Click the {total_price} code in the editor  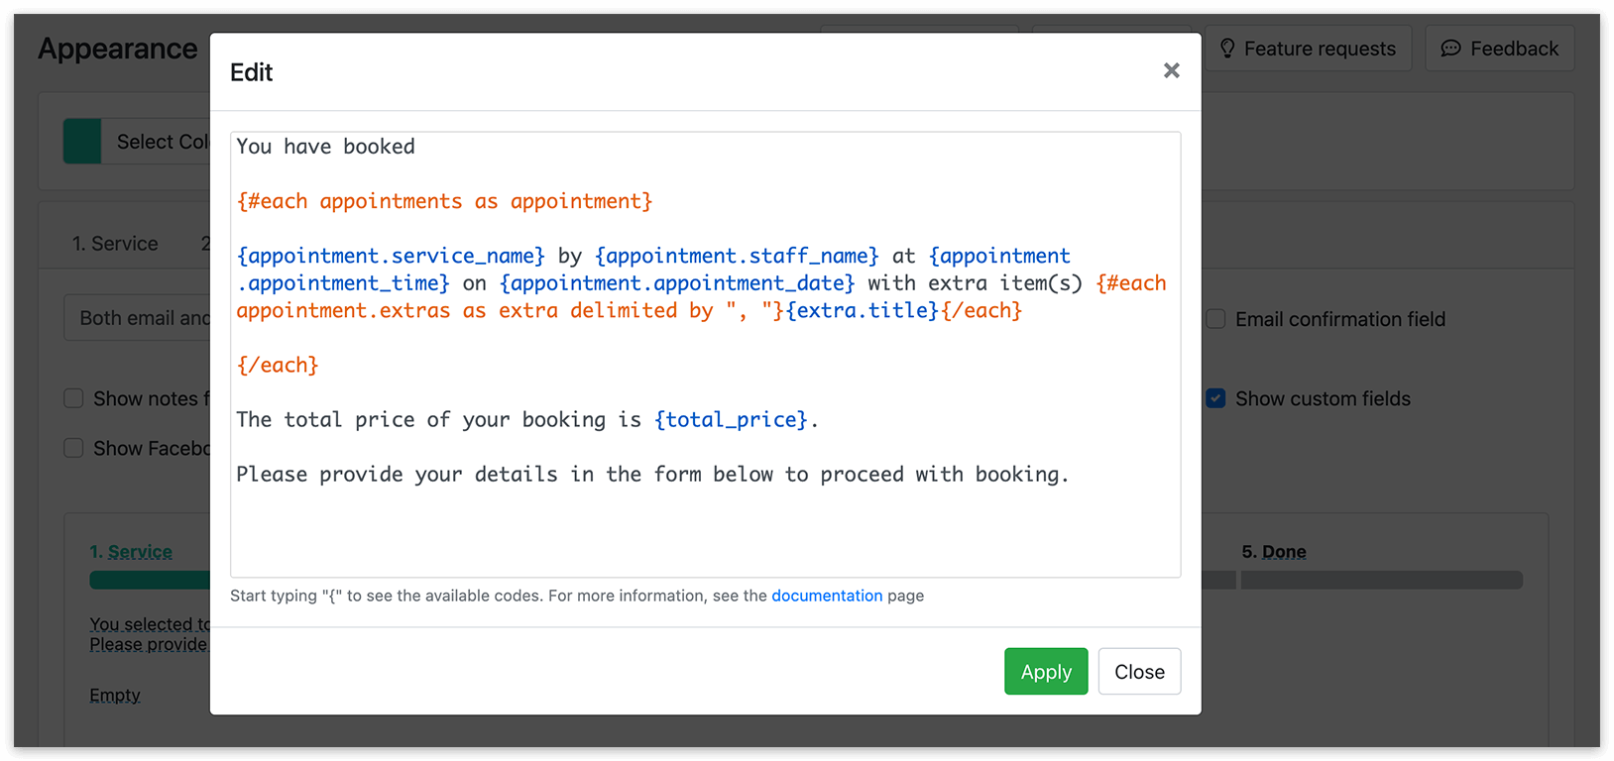(731, 419)
